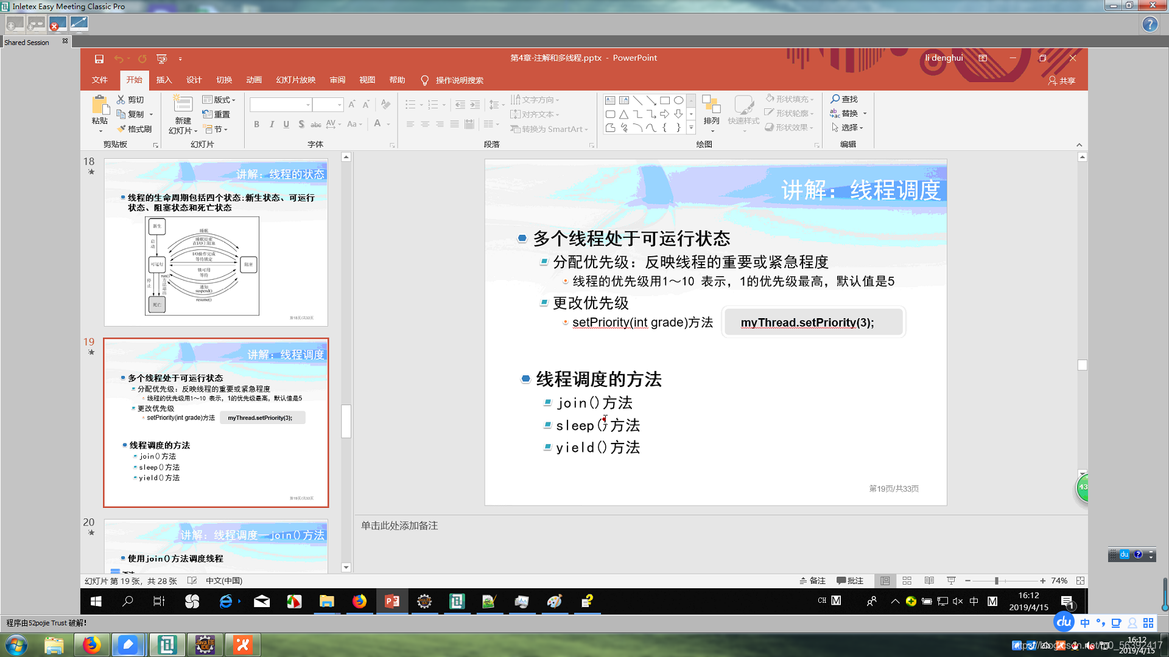Click 批注 Comments in status bar
Image resolution: width=1169 pixels, height=657 pixels.
pos(850,581)
